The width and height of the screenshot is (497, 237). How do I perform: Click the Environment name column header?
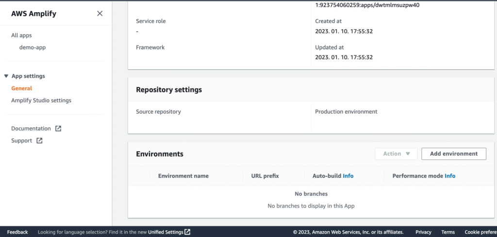[x=183, y=176]
